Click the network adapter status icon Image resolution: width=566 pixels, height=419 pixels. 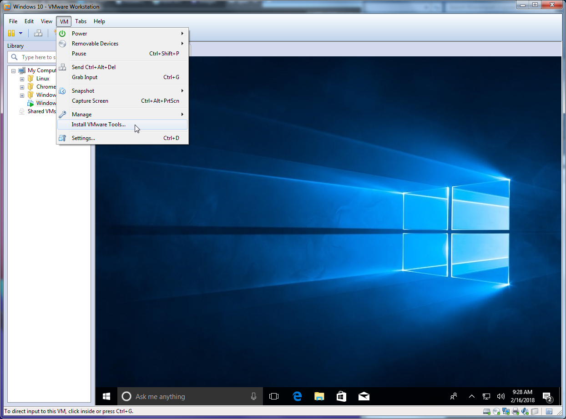point(506,411)
